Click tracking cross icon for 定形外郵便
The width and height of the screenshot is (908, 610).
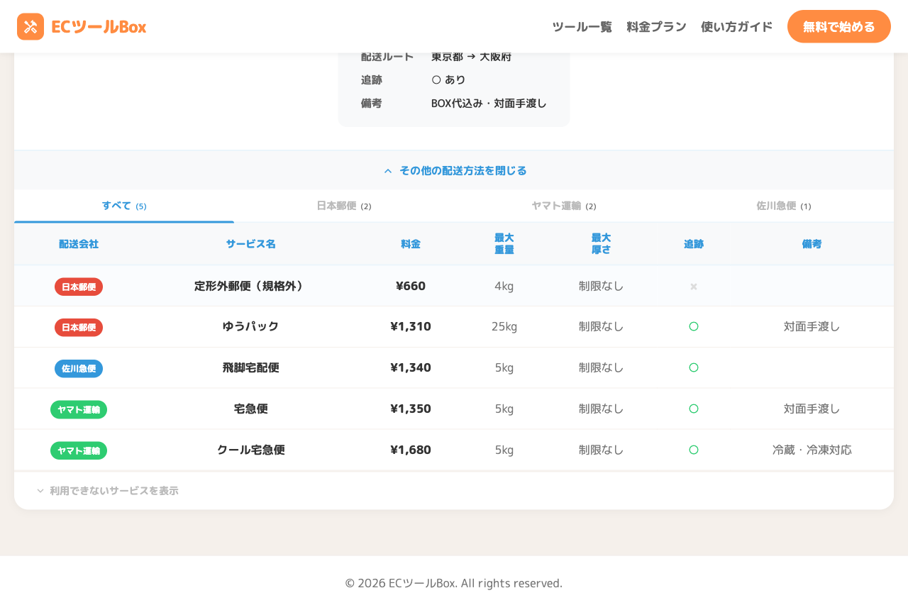tap(694, 287)
